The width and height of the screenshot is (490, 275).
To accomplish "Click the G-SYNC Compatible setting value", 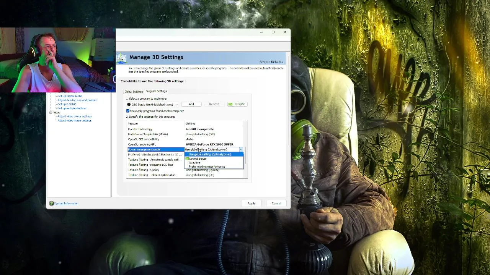I will tap(200, 129).
